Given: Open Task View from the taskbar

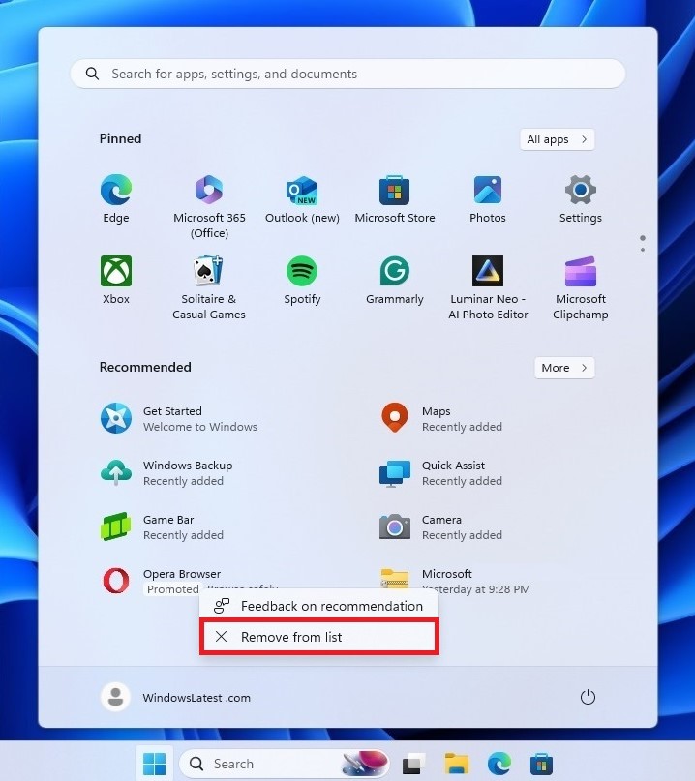Looking at the screenshot, I should click(x=414, y=764).
